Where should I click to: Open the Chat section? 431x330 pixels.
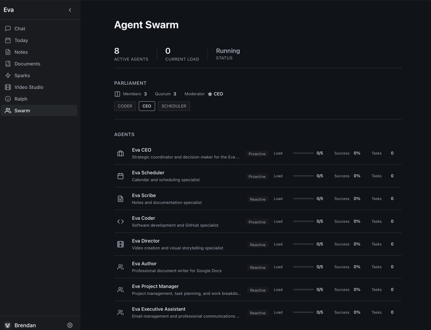pos(39,28)
